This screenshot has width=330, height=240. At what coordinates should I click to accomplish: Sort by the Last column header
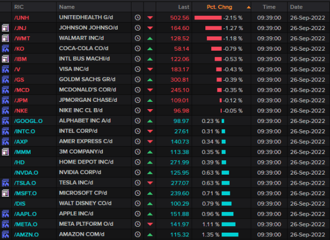pos(184,7)
